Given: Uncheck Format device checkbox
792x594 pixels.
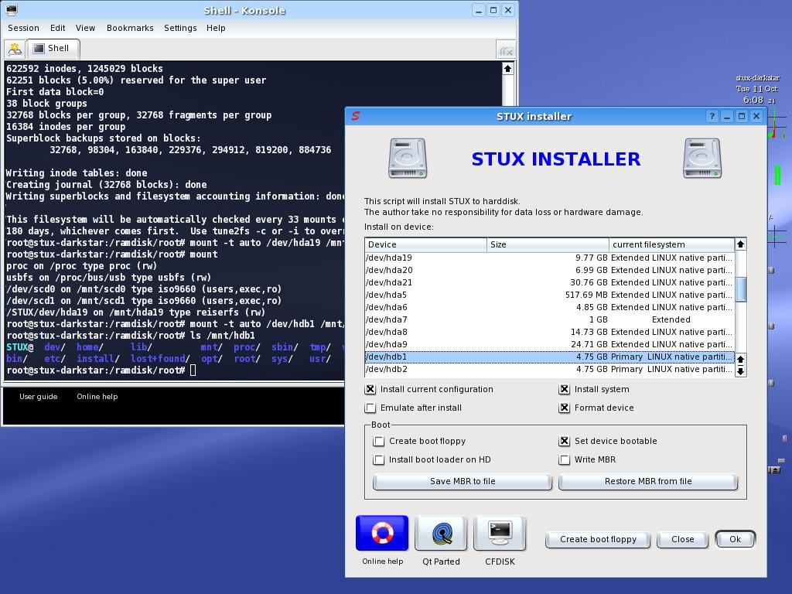Looking at the screenshot, I should click(x=564, y=408).
